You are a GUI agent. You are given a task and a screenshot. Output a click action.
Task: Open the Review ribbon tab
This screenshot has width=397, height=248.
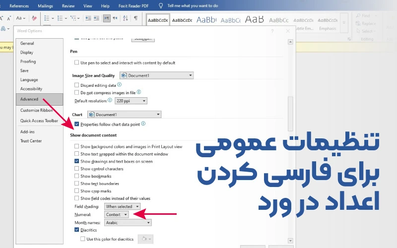(x=68, y=6)
